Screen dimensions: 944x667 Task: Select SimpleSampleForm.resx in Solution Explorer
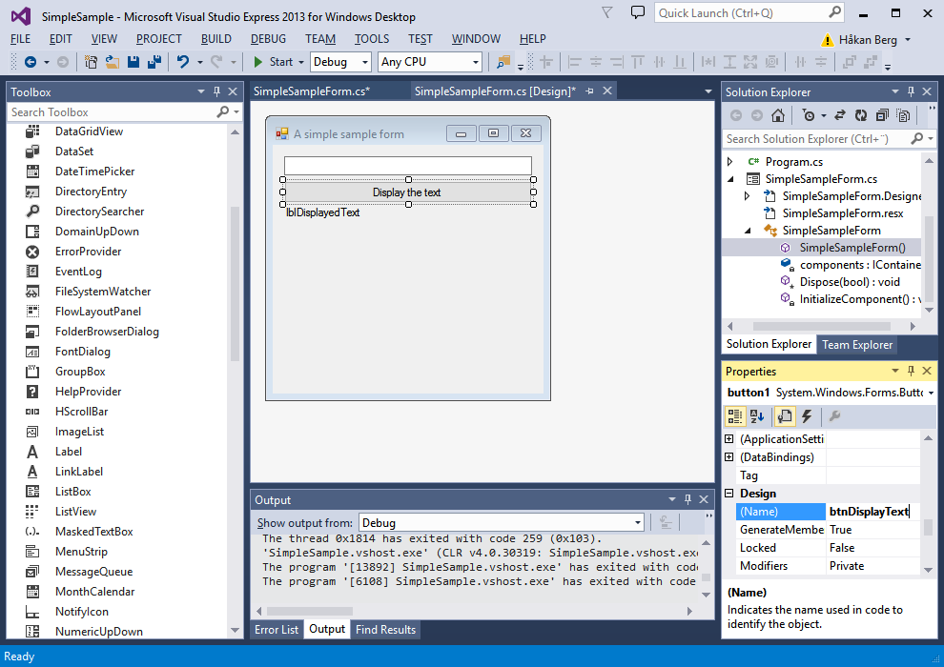pos(842,213)
